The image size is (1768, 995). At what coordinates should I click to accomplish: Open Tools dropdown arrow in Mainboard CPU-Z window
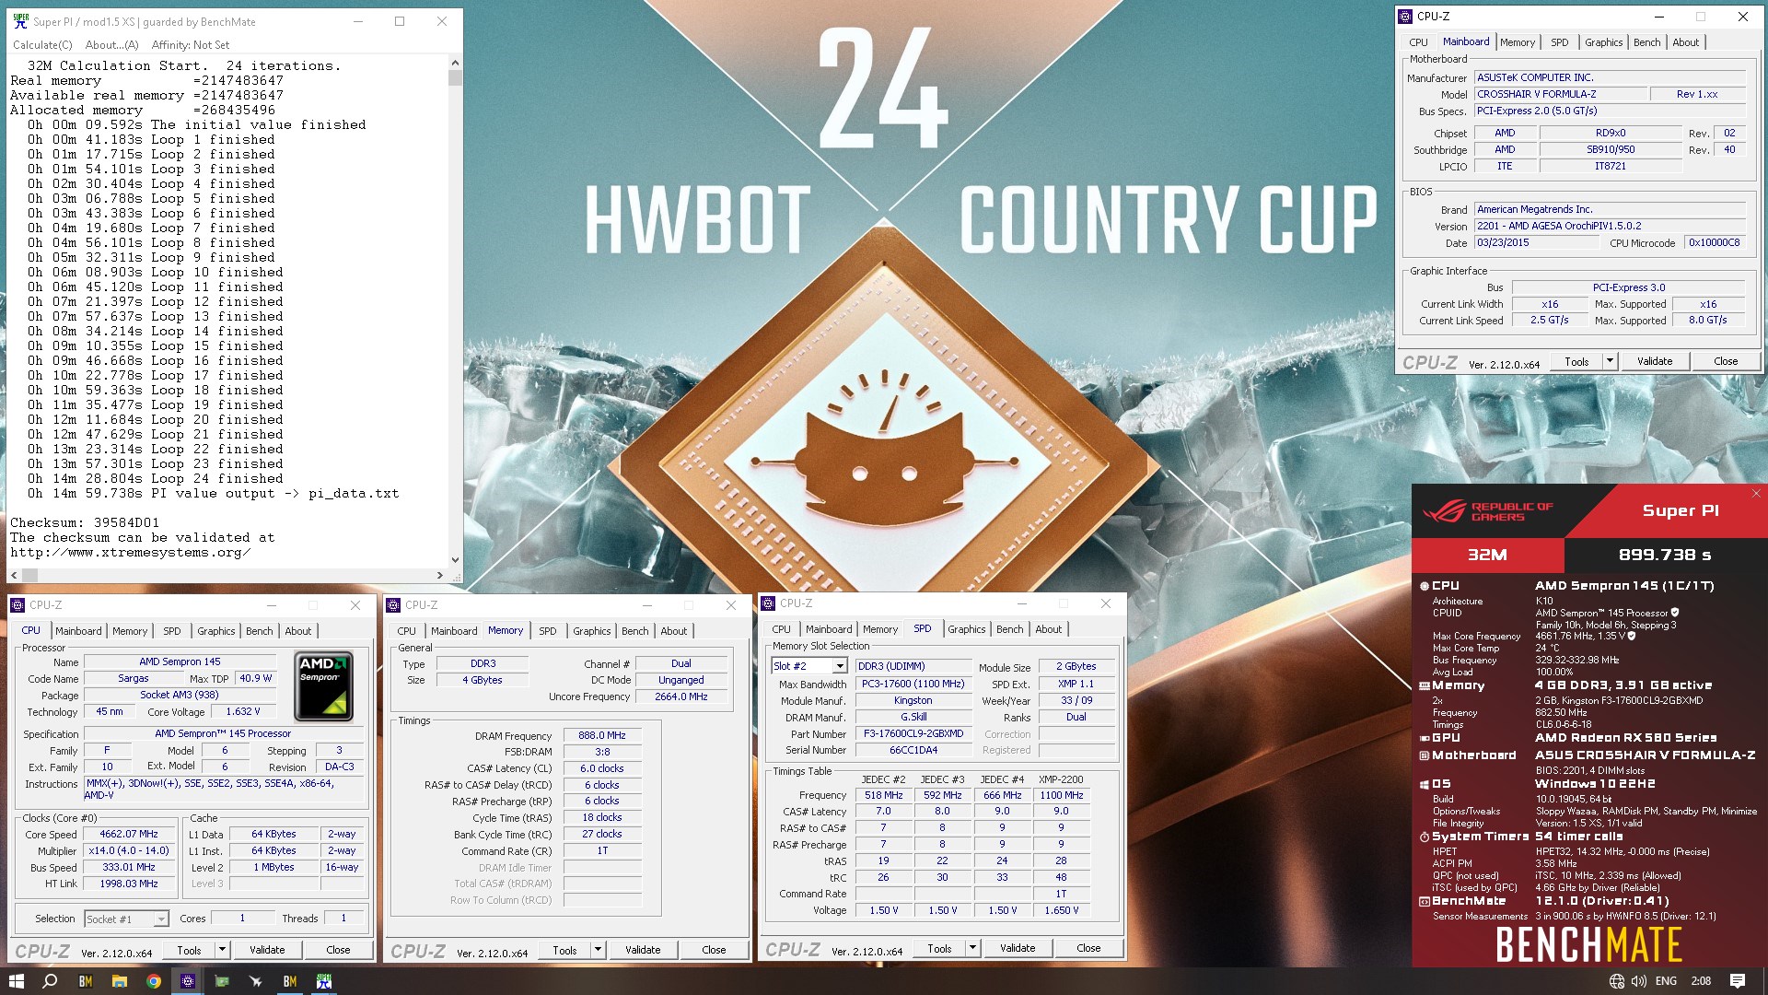pos(1611,361)
